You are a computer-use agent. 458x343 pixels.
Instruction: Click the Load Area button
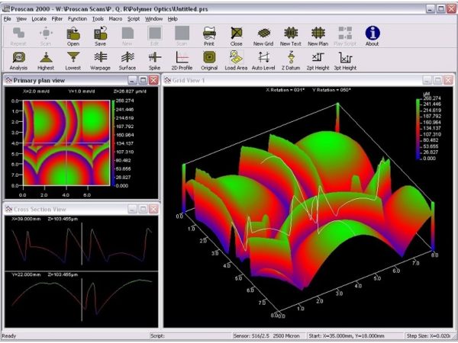point(236,59)
